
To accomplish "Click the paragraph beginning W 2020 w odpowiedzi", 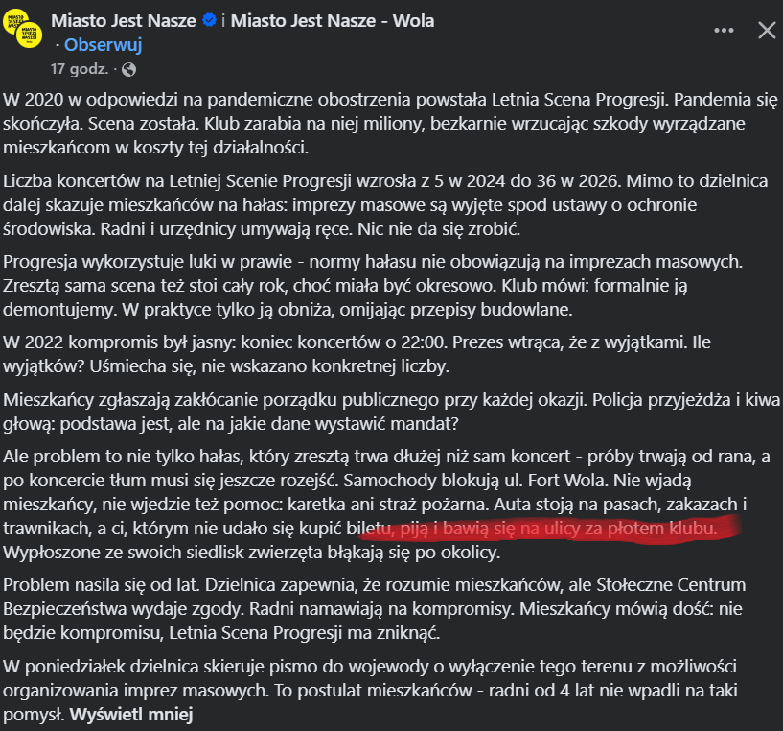I will (x=390, y=124).
